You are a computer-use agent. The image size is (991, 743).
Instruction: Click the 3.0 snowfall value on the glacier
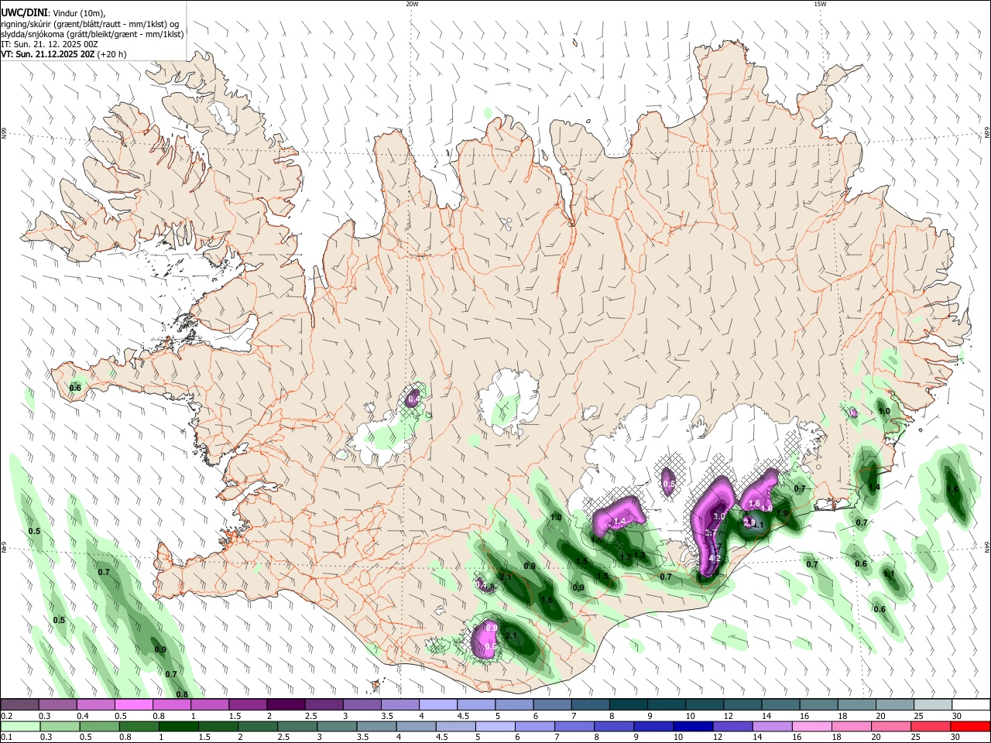pyautogui.click(x=718, y=517)
